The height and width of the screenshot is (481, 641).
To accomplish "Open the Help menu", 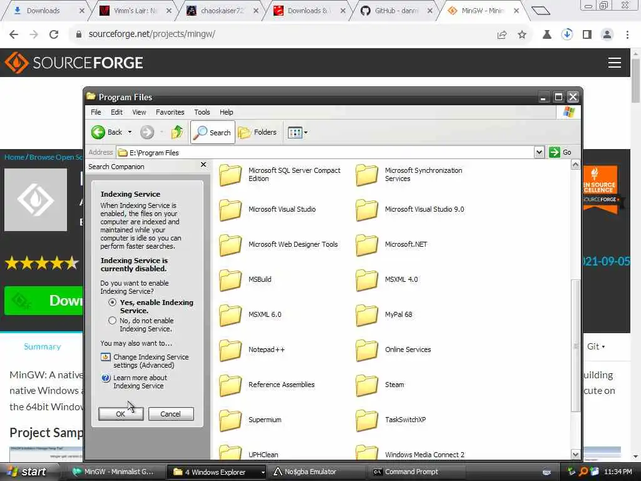I will [x=226, y=112].
